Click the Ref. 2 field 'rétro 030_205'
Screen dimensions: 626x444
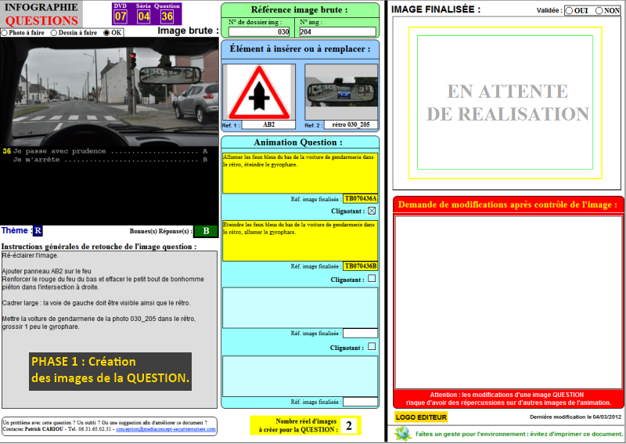coord(351,125)
